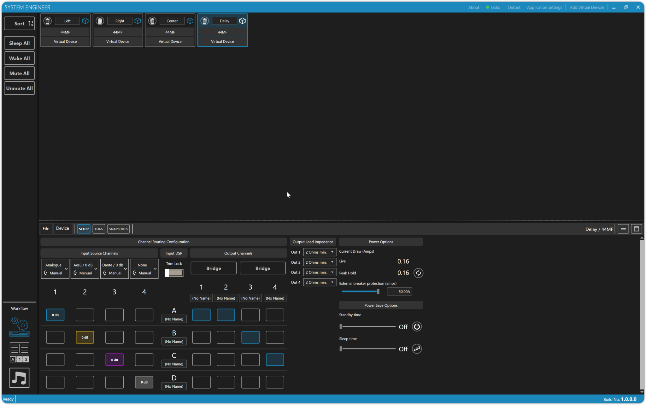Click the Standby power icon button
Screen dimensions: 646x405
(417, 326)
